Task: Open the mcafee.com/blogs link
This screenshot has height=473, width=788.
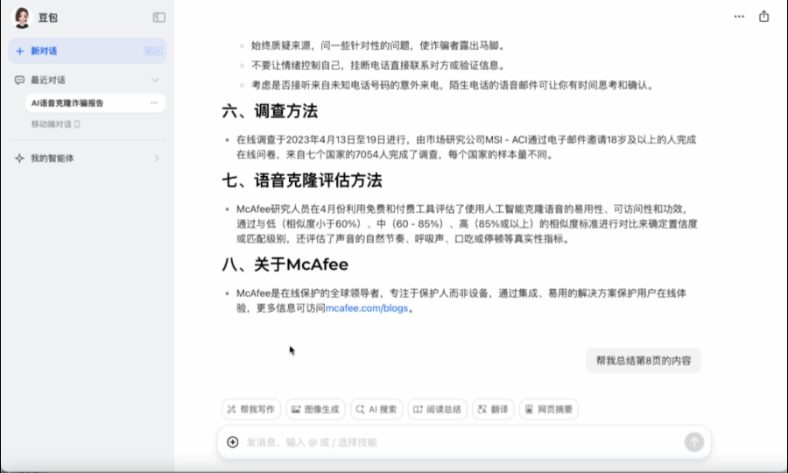Action: 367,308
